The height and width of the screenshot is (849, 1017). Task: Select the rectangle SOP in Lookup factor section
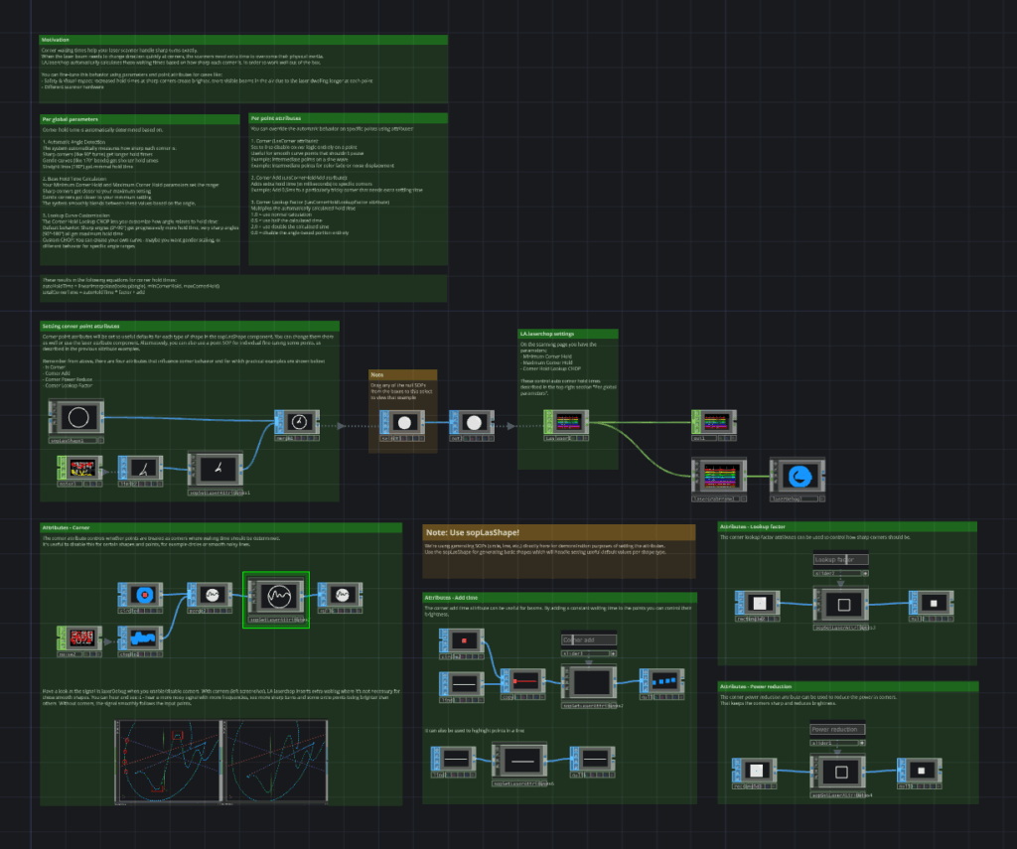759,603
